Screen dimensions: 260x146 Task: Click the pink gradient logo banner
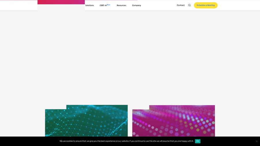61,2
